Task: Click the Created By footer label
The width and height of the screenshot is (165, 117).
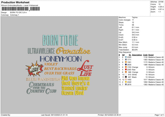Action: tap(6, 115)
